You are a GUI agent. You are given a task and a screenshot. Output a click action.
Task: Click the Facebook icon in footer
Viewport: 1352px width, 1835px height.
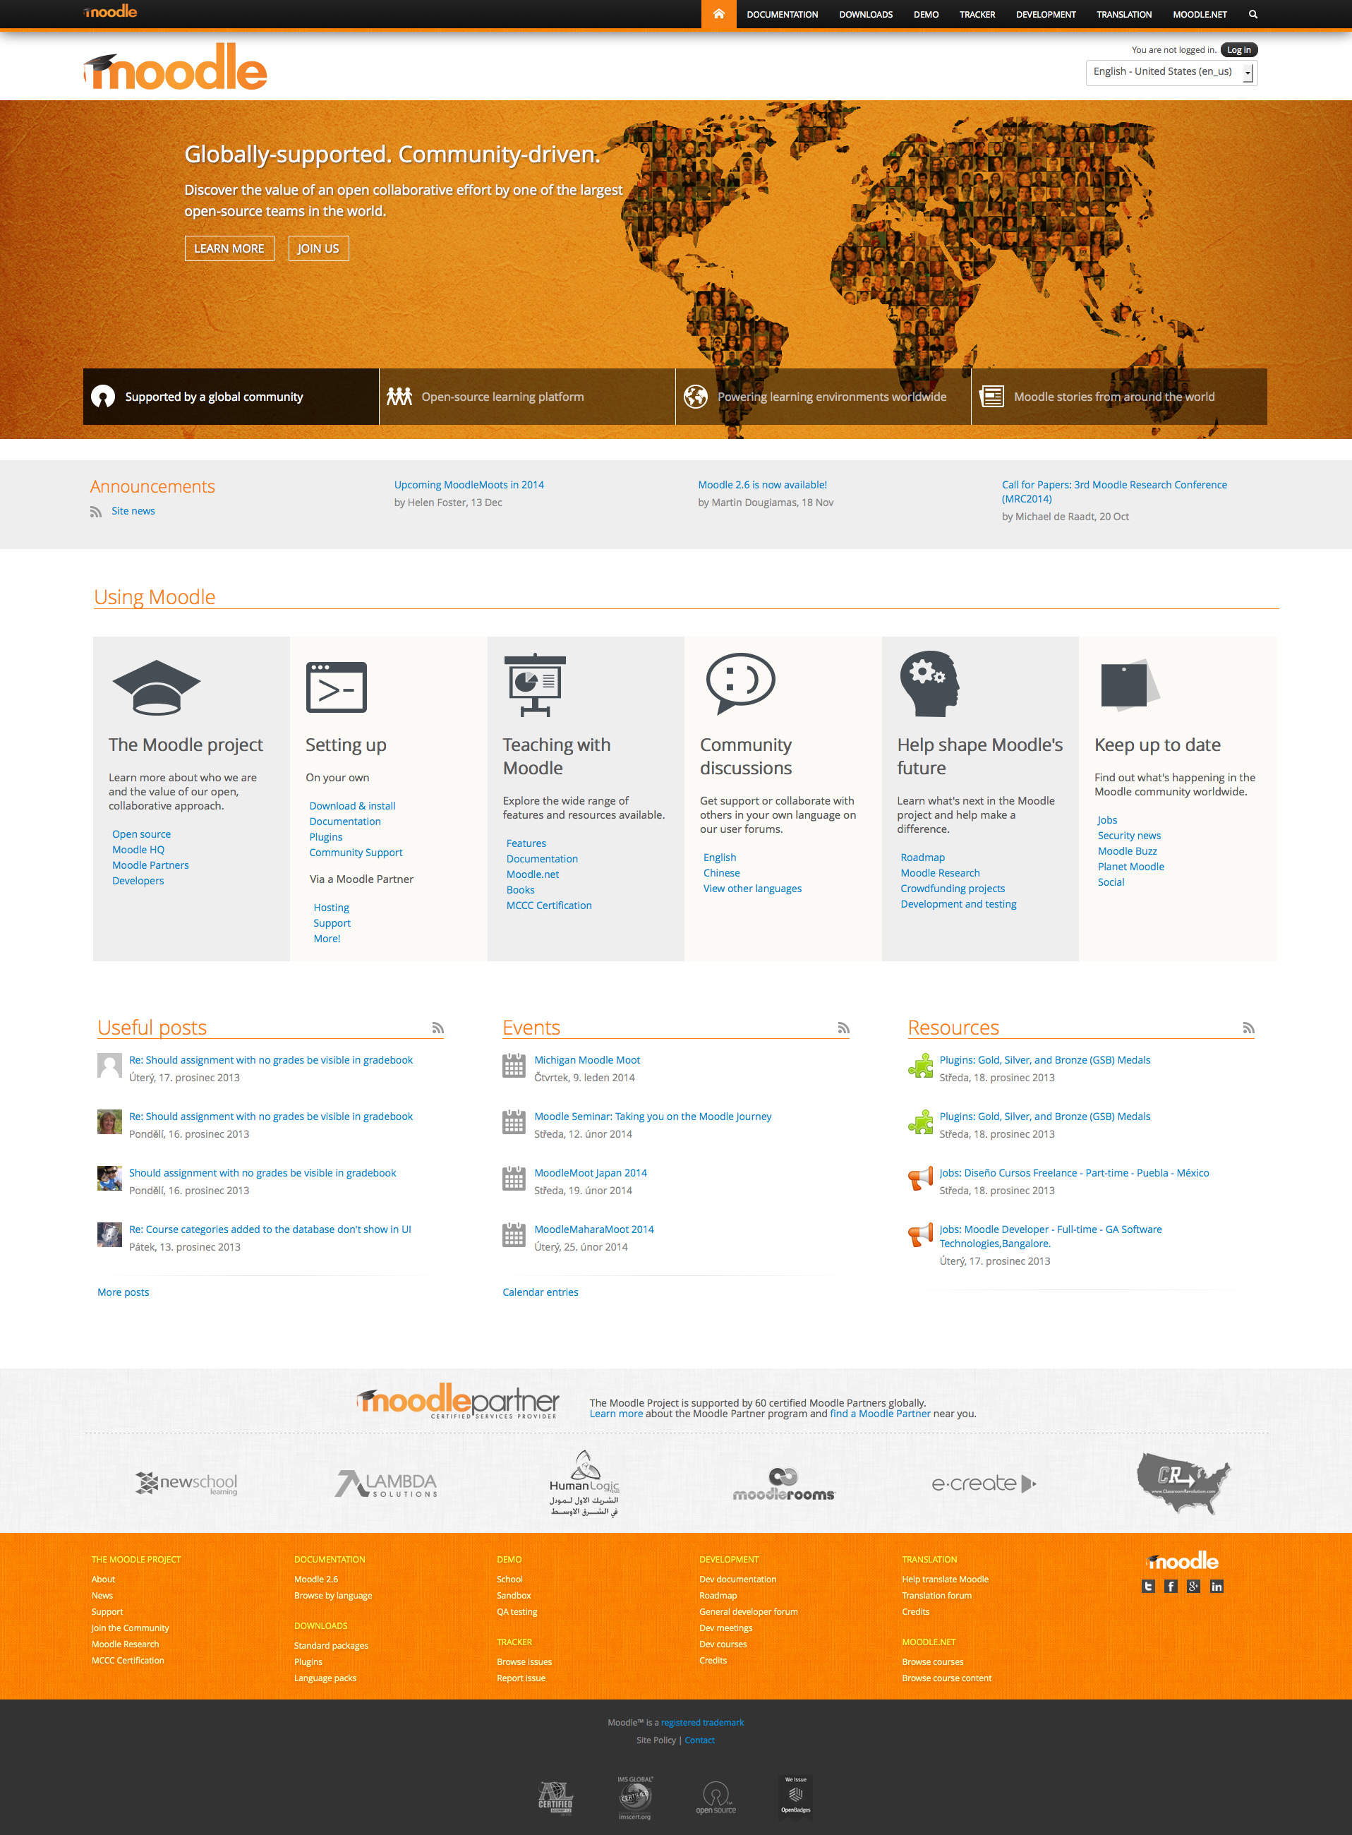tap(1171, 1586)
